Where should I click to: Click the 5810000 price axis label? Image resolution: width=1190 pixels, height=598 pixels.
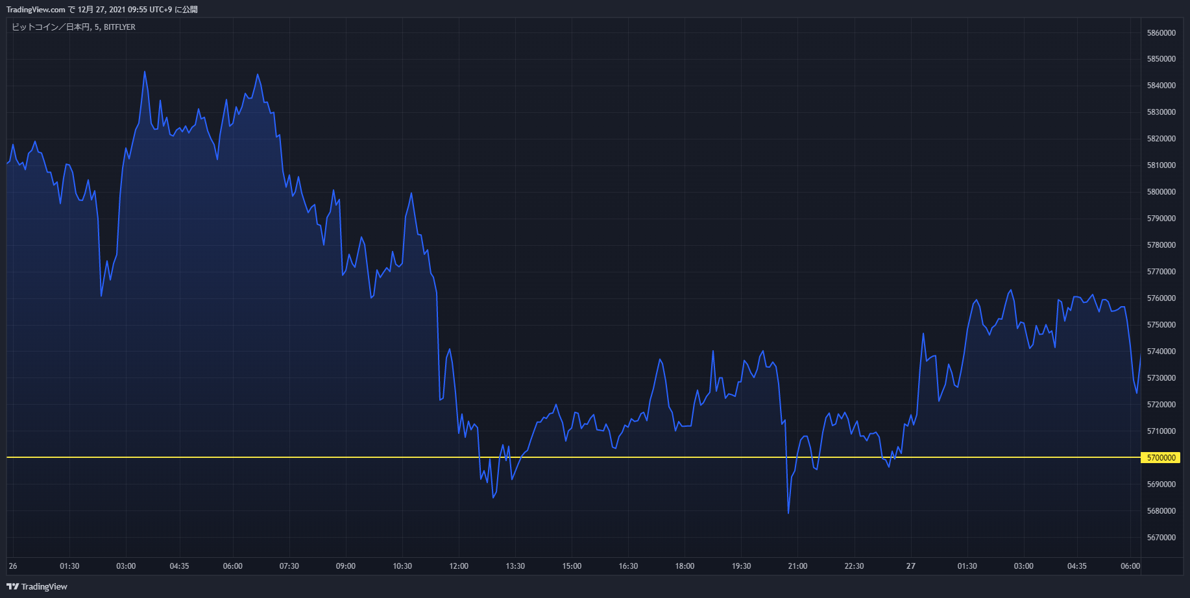click(1161, 165)
